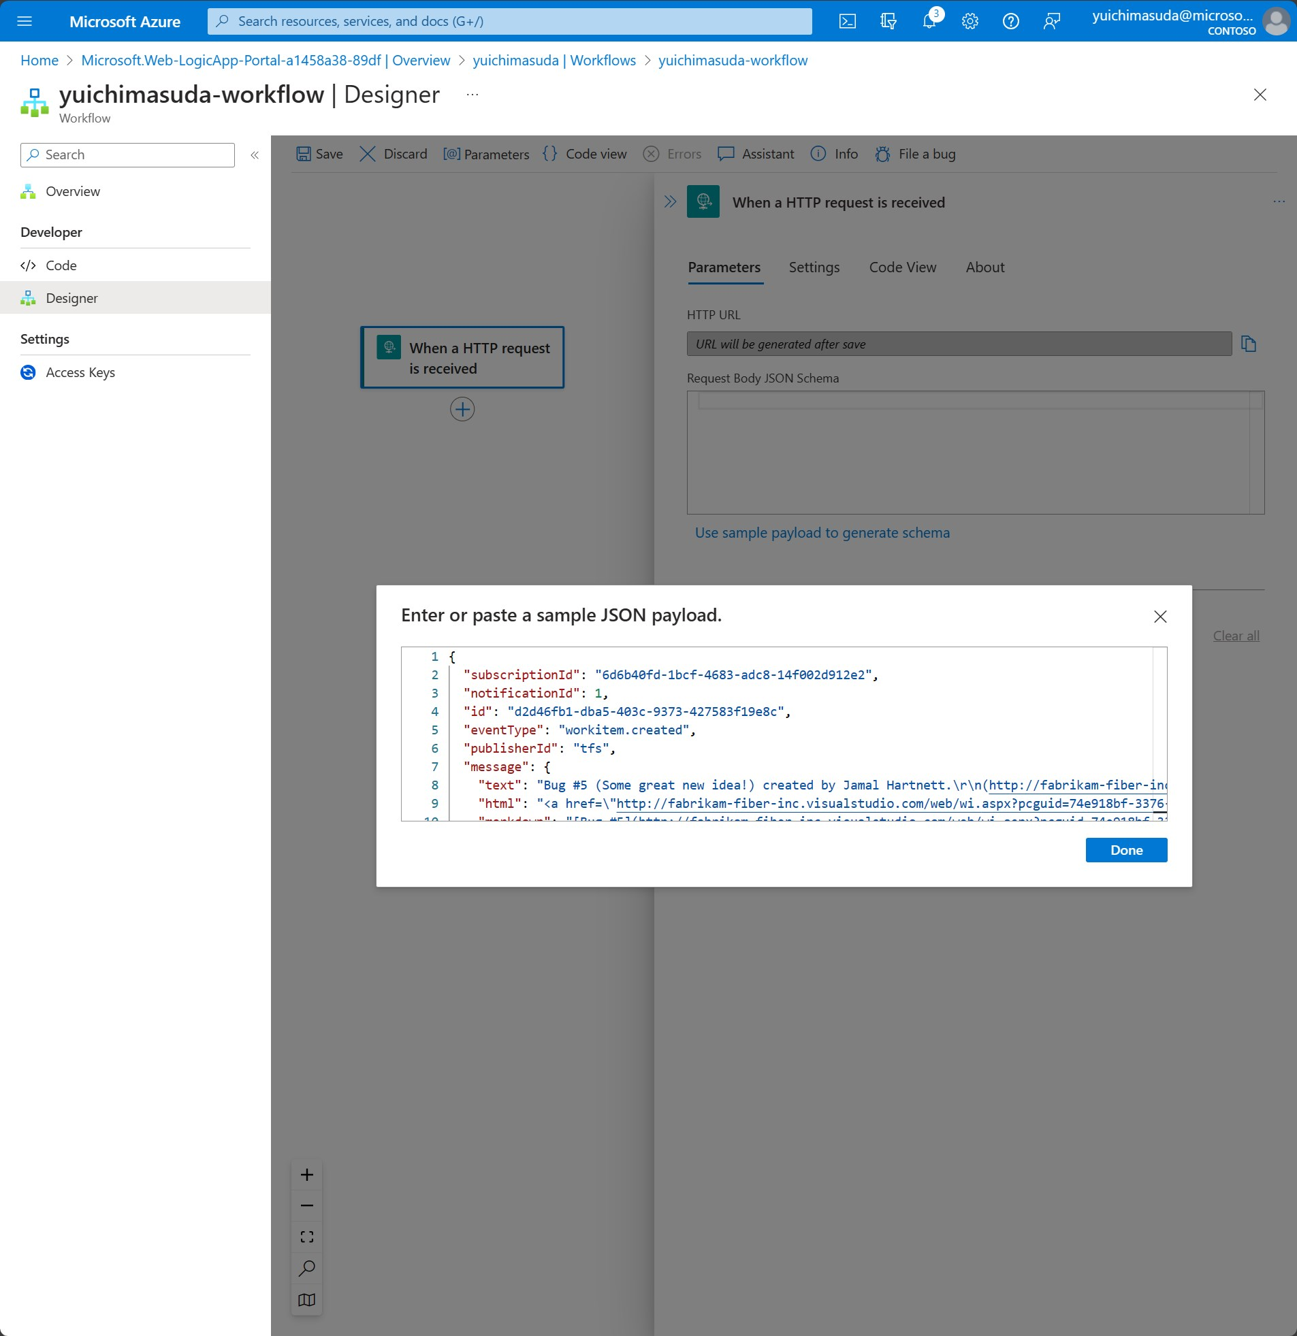Fit the workflow to the screen
This screenshot has height=1336, width=1297.
tap(307, 1236)
